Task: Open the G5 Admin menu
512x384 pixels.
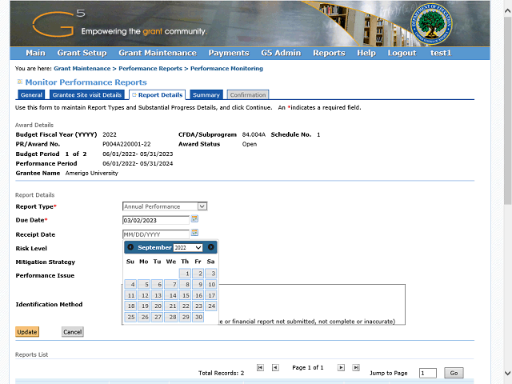Action: pyautogui.click(x=281, y=53)
